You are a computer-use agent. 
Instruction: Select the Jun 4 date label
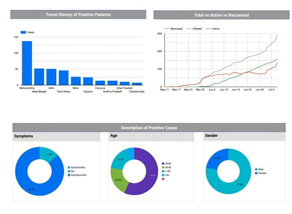212,90
